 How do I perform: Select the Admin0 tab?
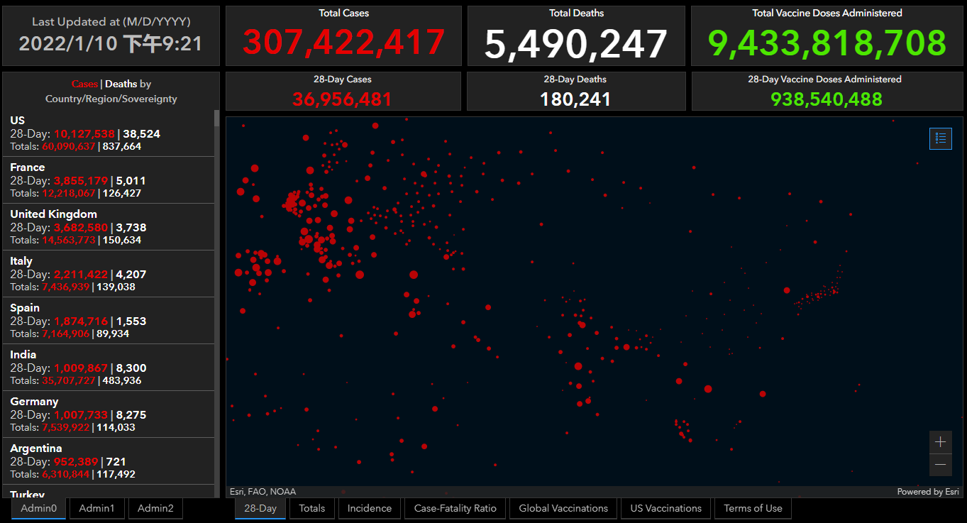(x=38, y=508)
